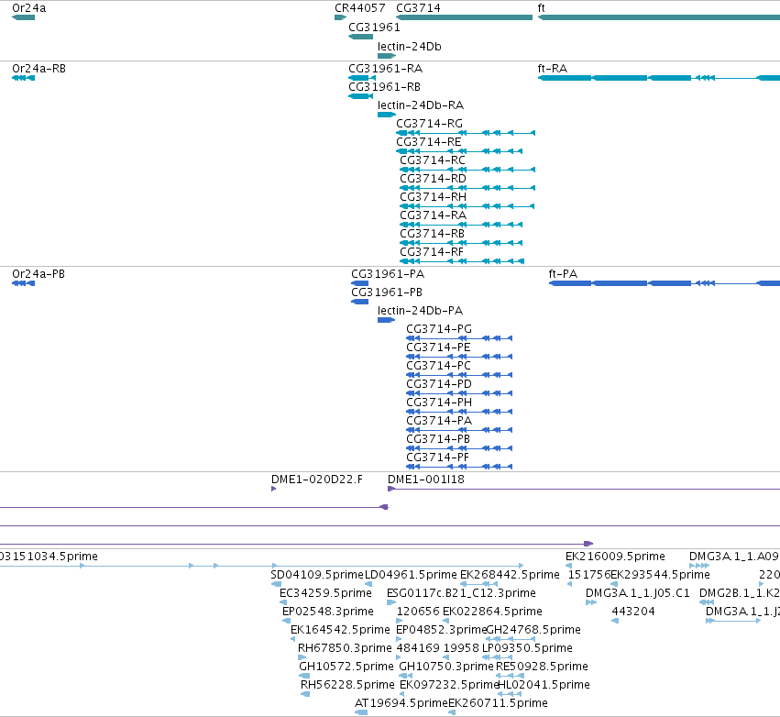The width and height of the screenshot is (780, 717).
Task: Select protein CG3714-PF
Action: pyautogui.click(x=459, y=467)
